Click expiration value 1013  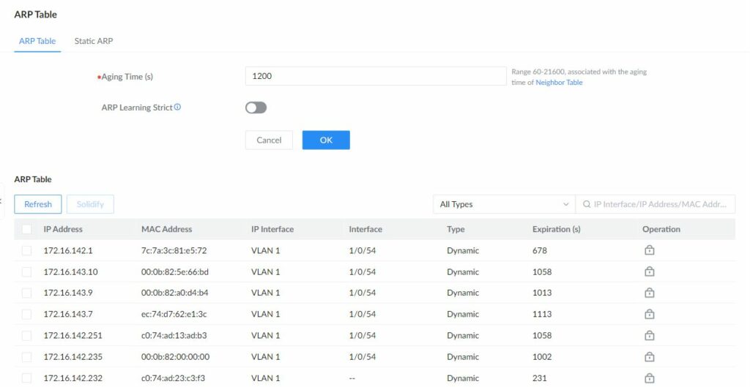tap(542, 293)
